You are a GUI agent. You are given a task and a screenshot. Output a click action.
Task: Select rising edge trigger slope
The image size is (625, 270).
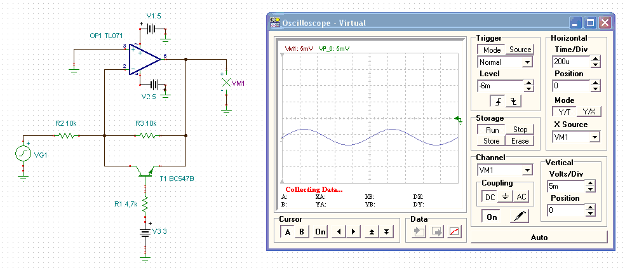pos(497,101)
